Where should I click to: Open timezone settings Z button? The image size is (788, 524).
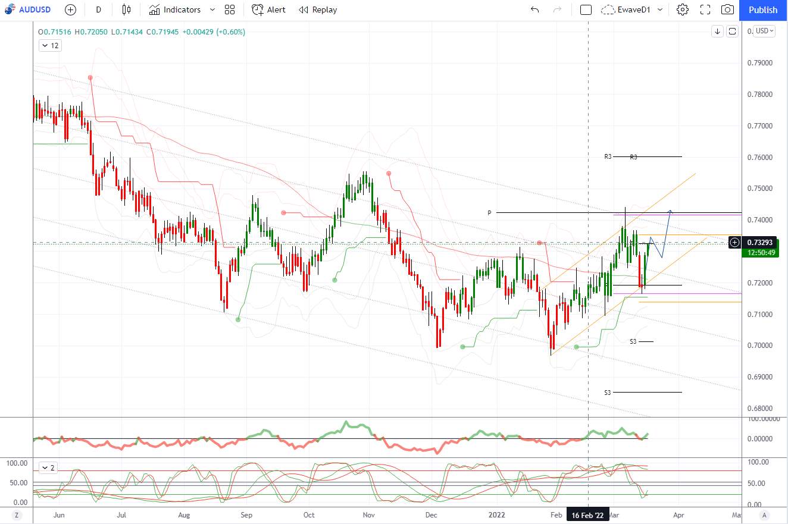pos(17,514)
